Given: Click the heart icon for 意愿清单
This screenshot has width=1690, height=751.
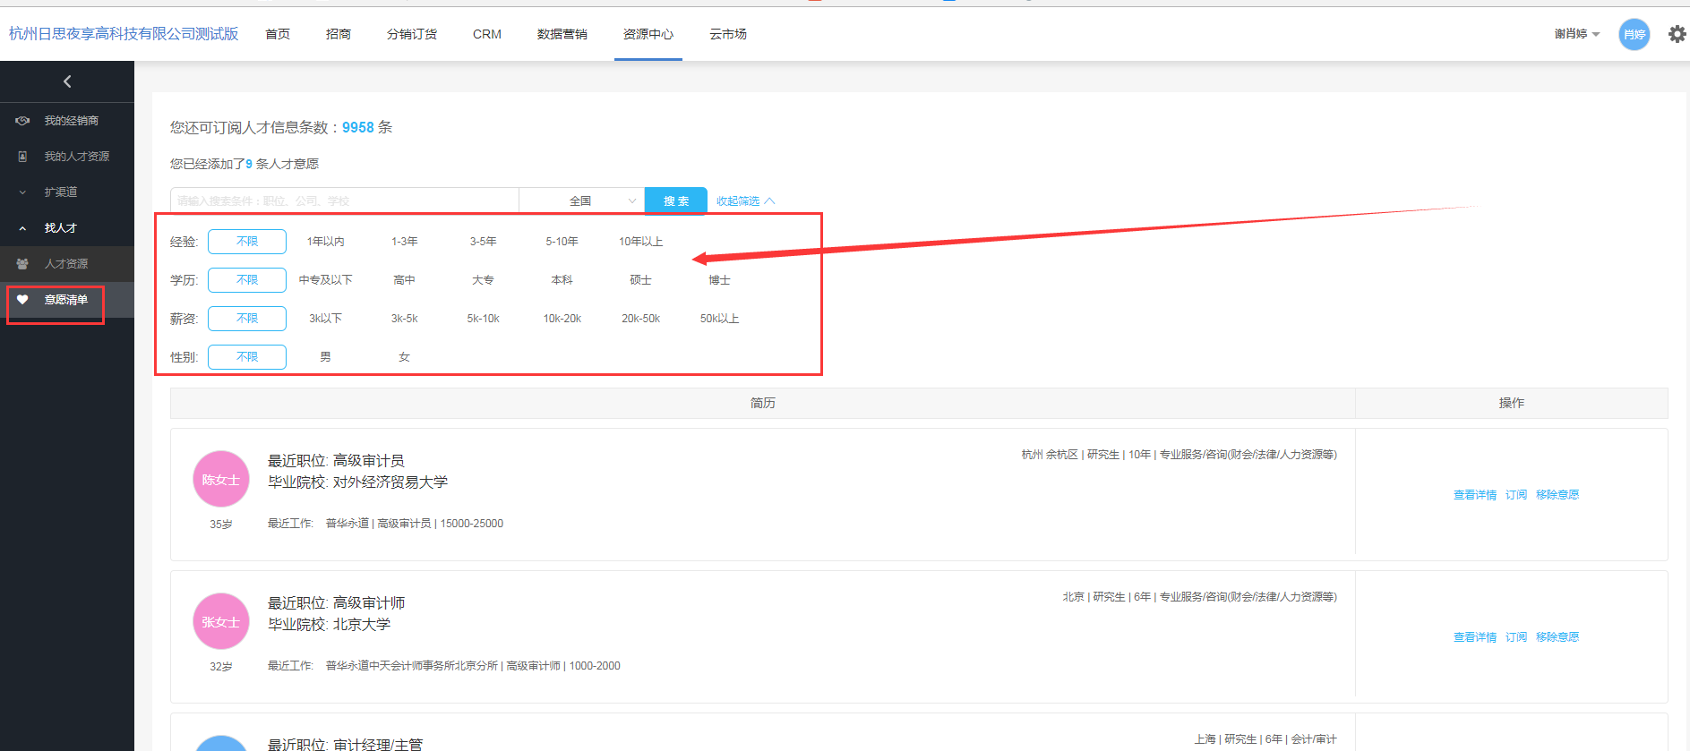Looking at the screenshot, I should tap(22, 300).
